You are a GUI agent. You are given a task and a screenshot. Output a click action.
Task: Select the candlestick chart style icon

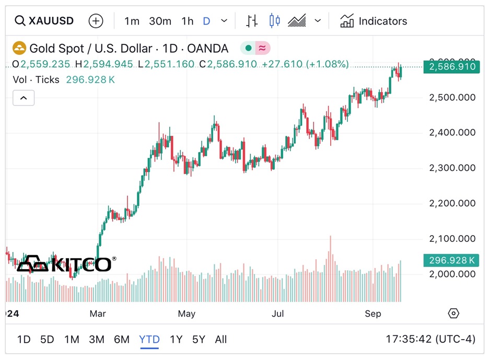point(274,21)
